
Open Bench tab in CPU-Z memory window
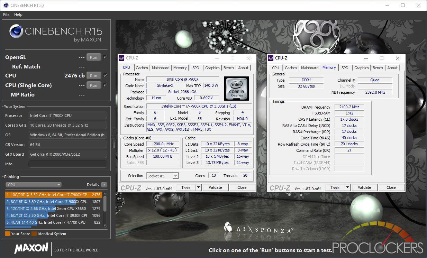[378, 68]
